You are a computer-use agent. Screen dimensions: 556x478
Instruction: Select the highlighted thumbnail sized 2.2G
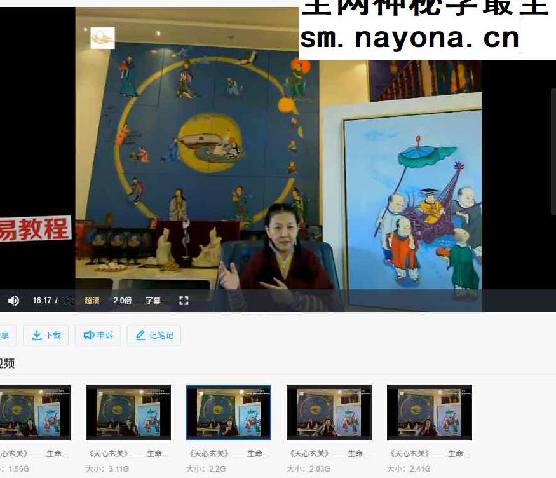tap(229, 413)
